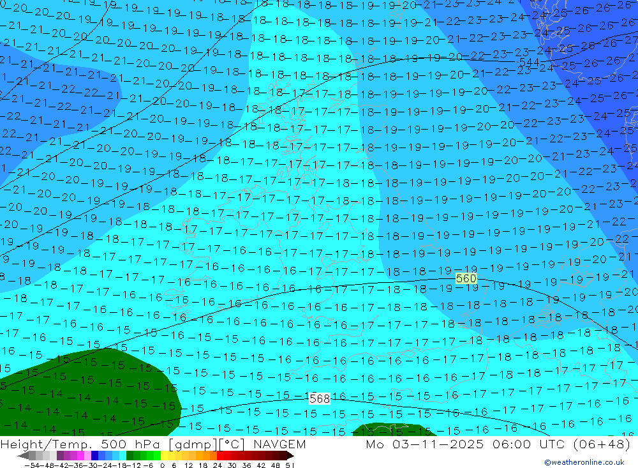
Task: Click the left gray arrow of color scale
Action: [x=23, y=455]
